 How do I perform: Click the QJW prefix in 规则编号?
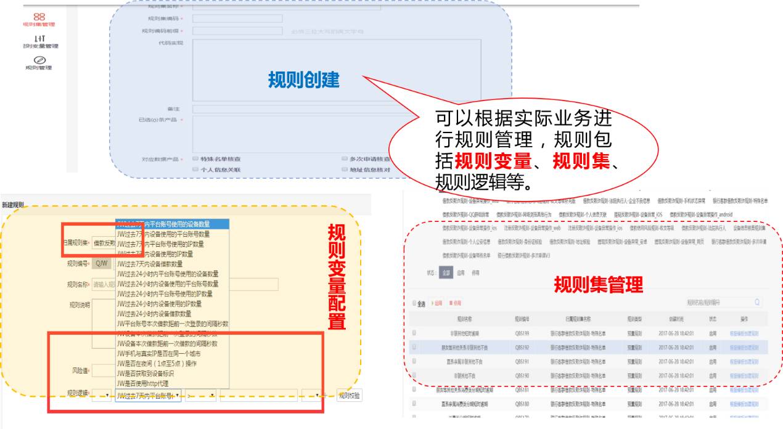(102, 263)
